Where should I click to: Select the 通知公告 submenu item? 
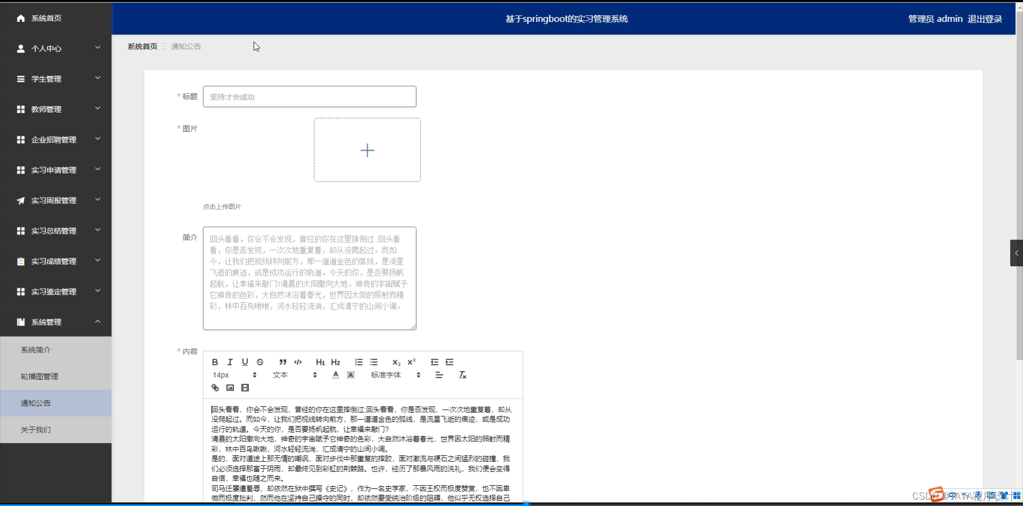click(x=56, y=403)
